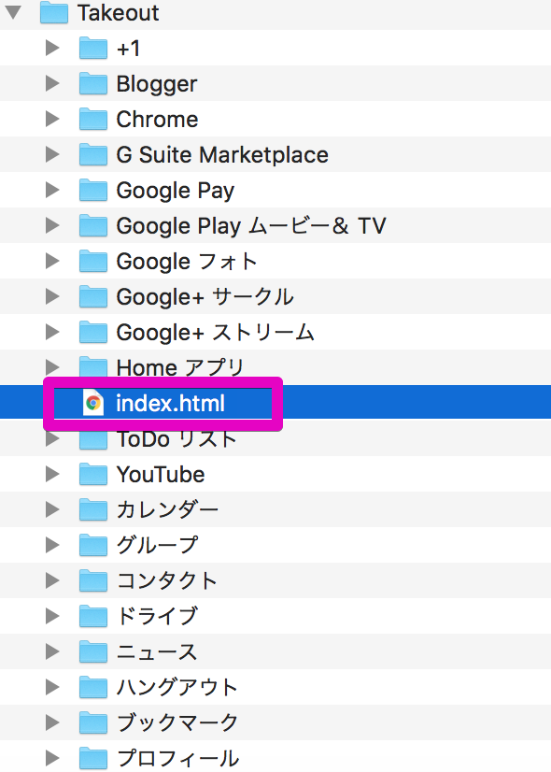The image size is (551, 772).
Task: Select the カレンダー folder name
Action: click(167, 509)
